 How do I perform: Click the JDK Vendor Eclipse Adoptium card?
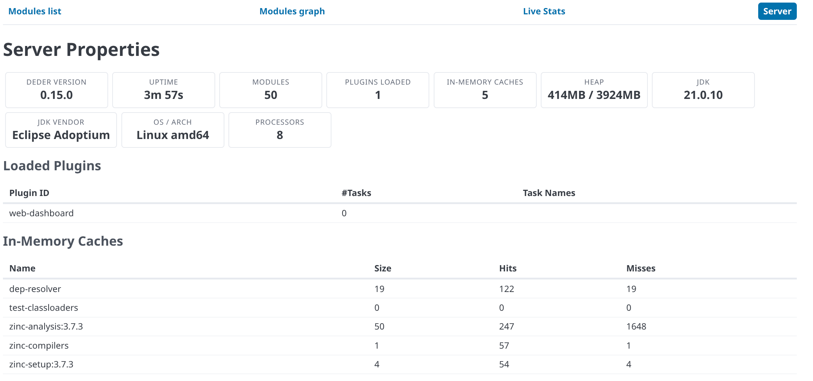coord(61,130)
